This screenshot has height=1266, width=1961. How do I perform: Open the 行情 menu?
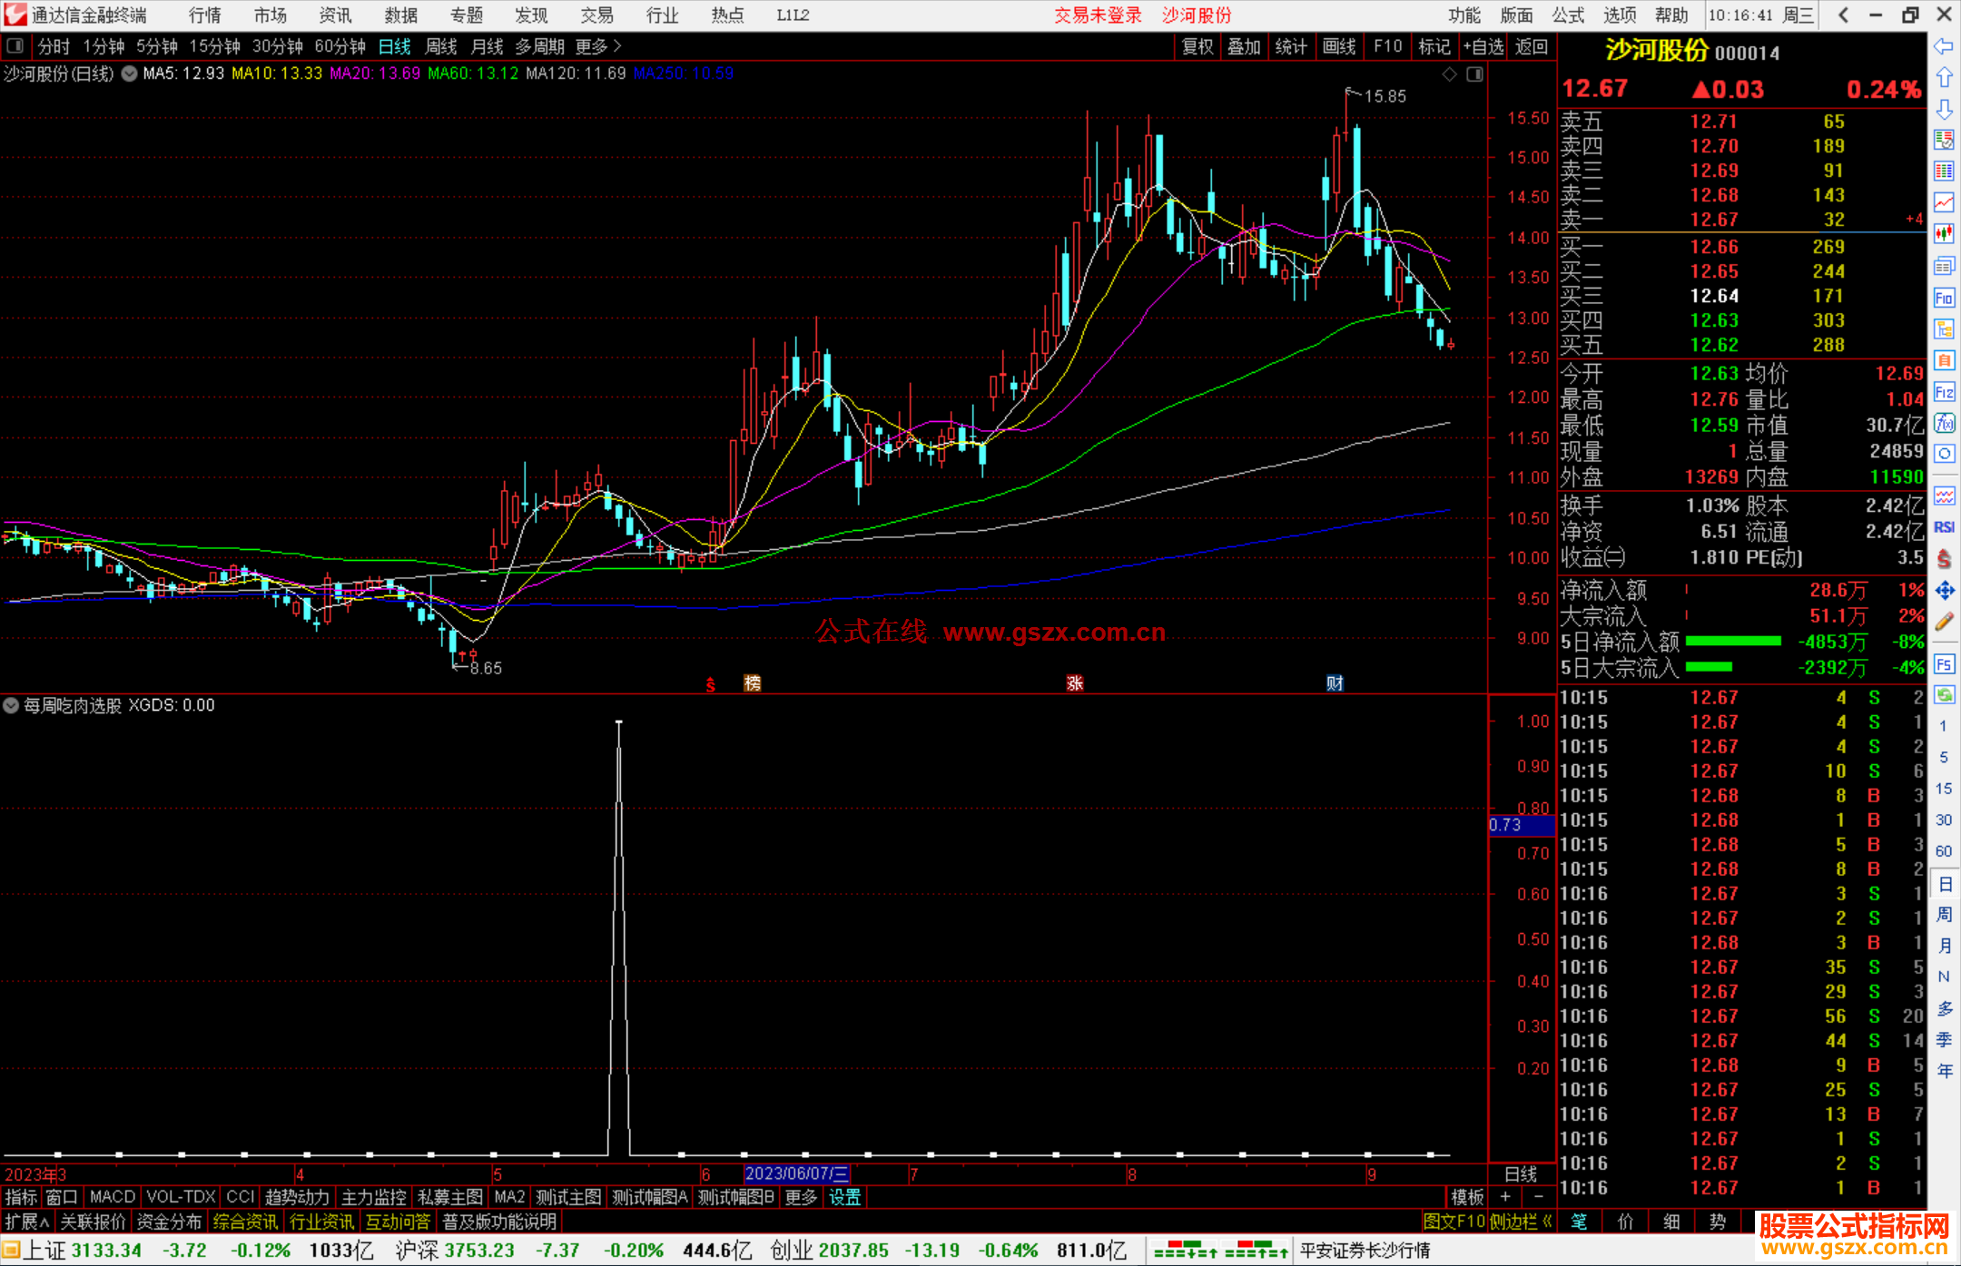pos(204,15)
